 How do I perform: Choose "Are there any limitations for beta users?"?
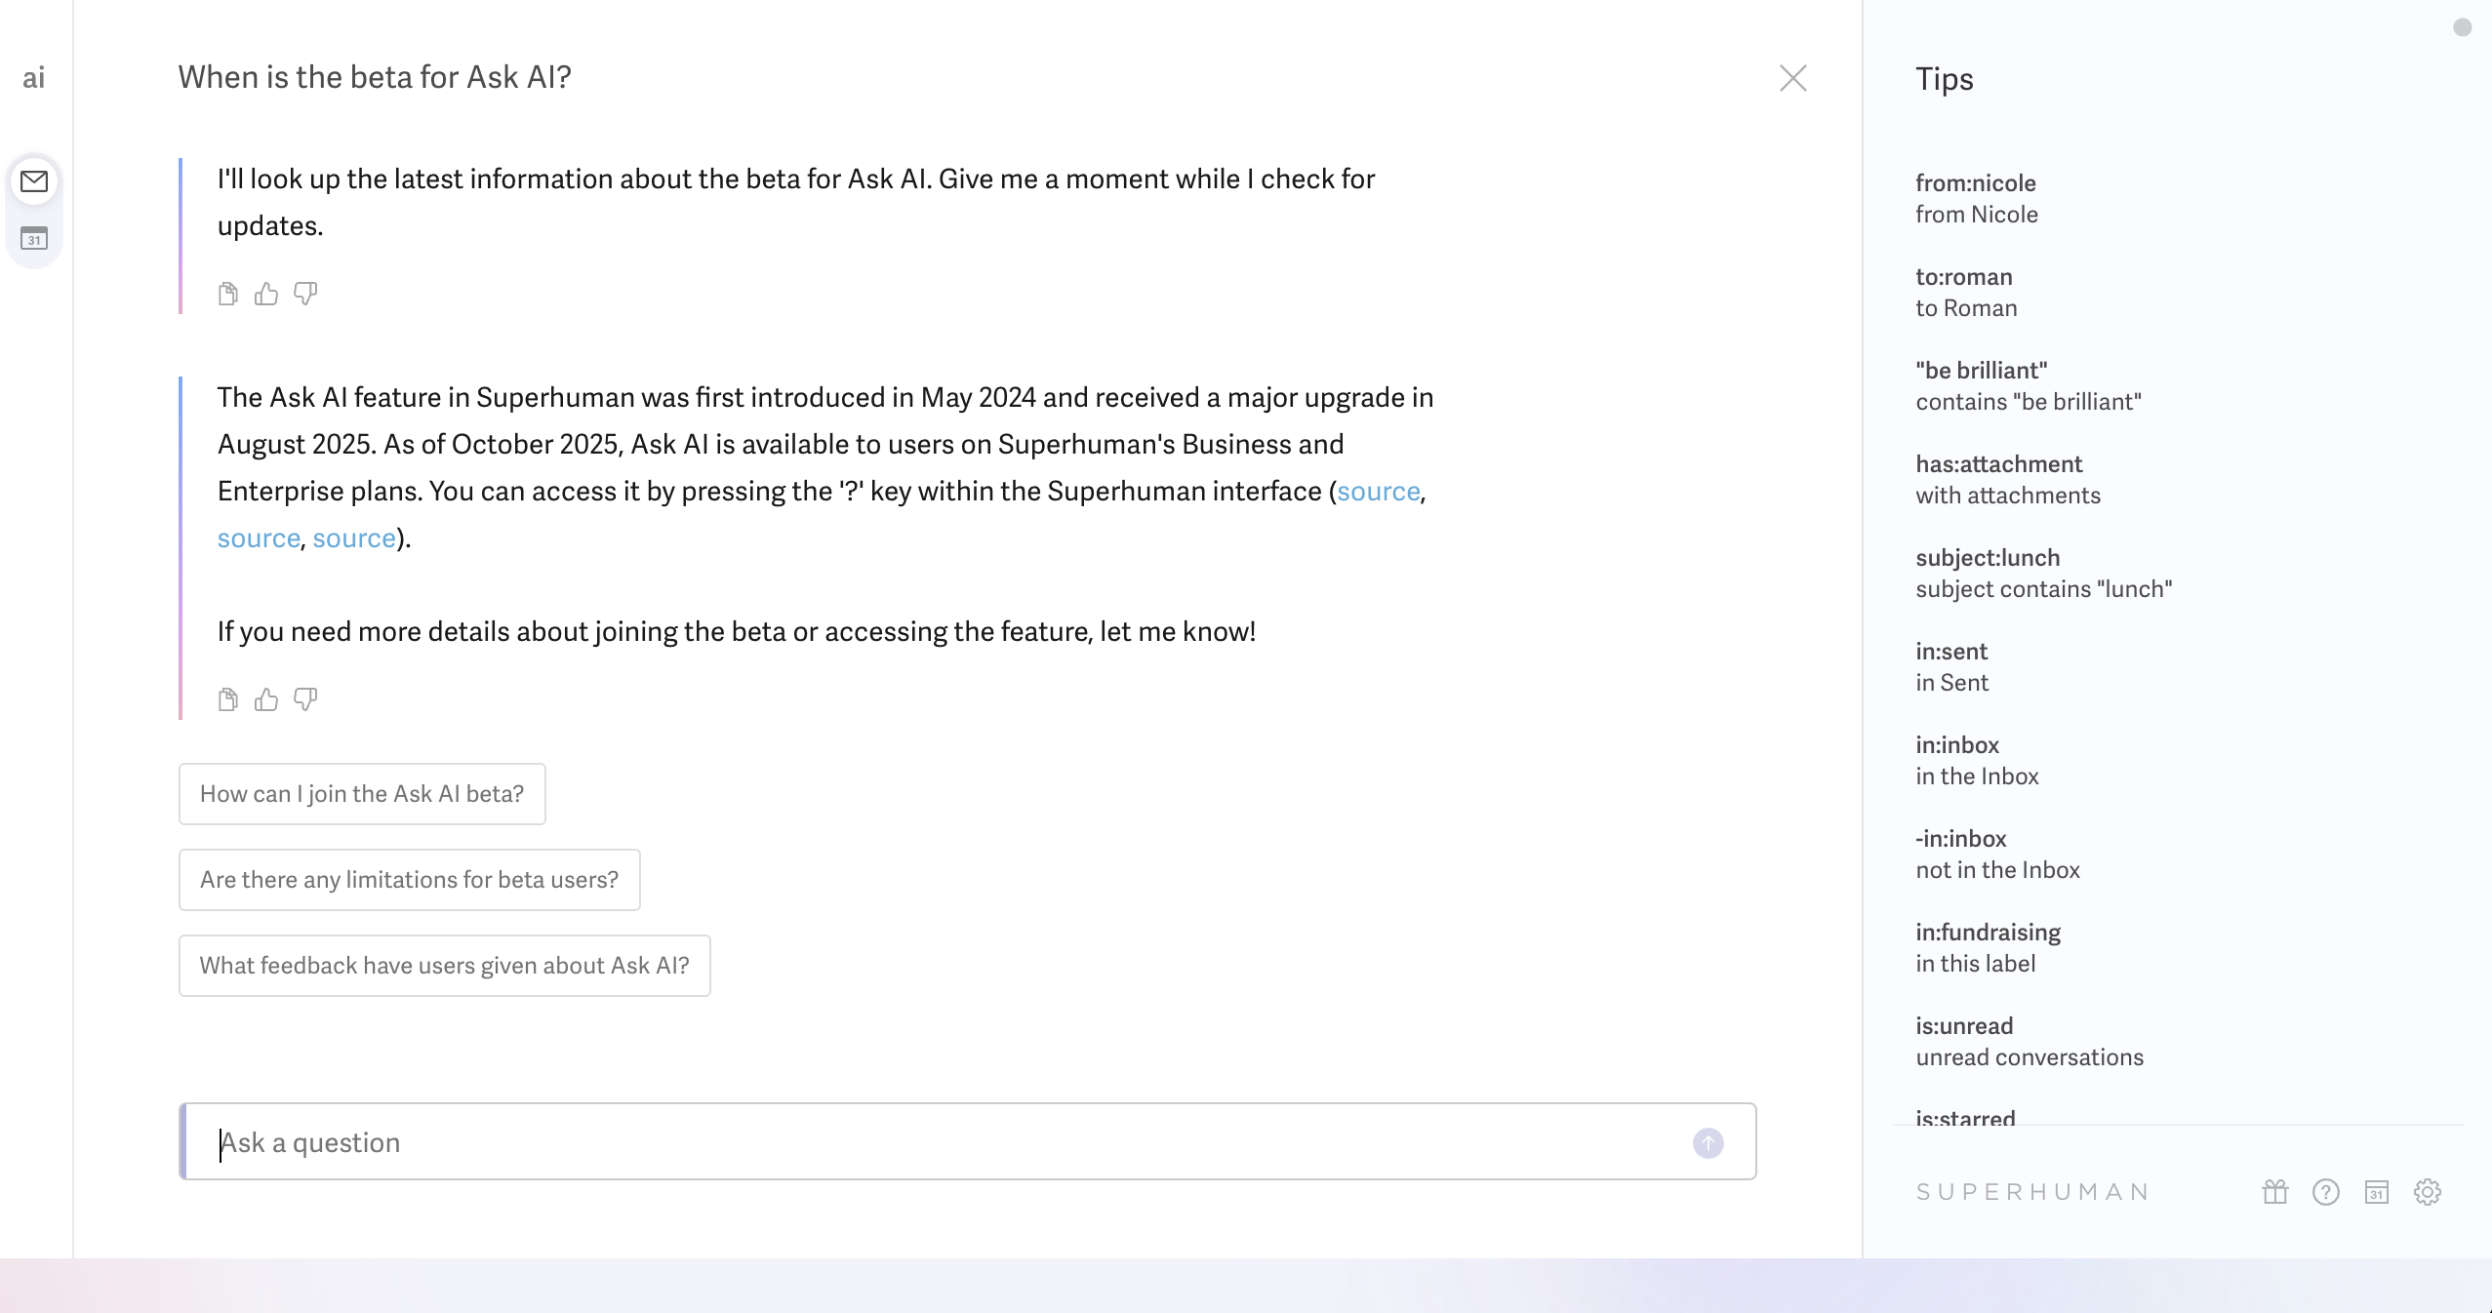point(409,880)
